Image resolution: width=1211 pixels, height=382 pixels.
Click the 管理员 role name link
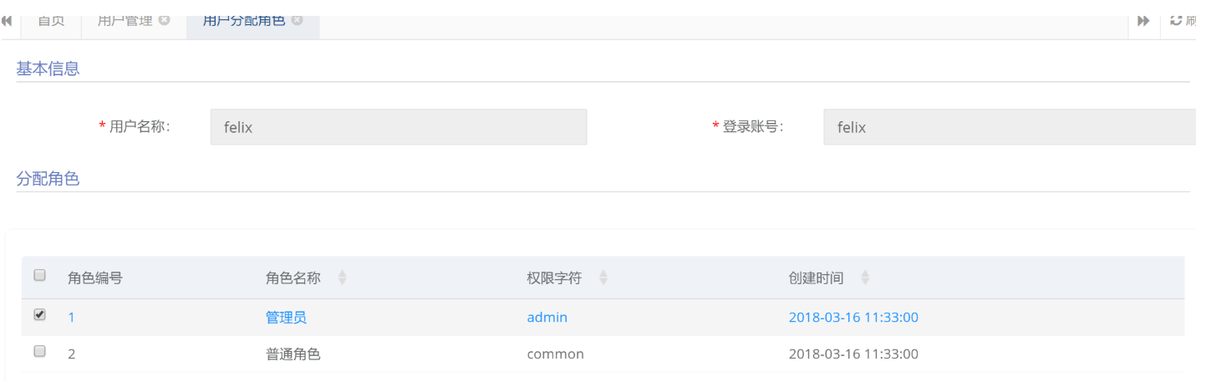point(286,318)
